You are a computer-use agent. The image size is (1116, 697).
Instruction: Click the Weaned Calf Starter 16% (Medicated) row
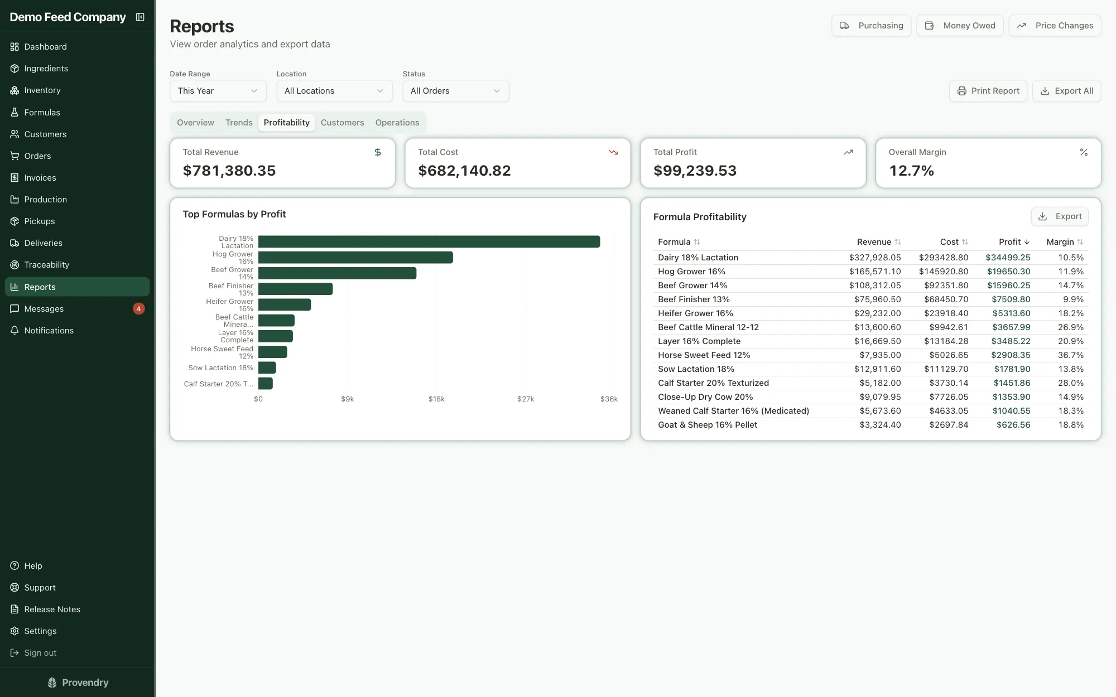[870, 411]
